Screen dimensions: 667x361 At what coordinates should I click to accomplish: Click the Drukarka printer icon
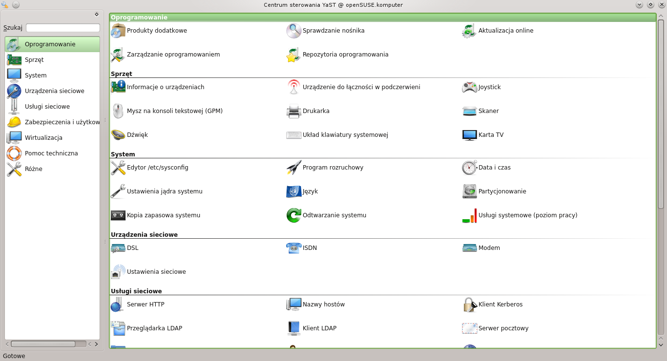(293, 111)
